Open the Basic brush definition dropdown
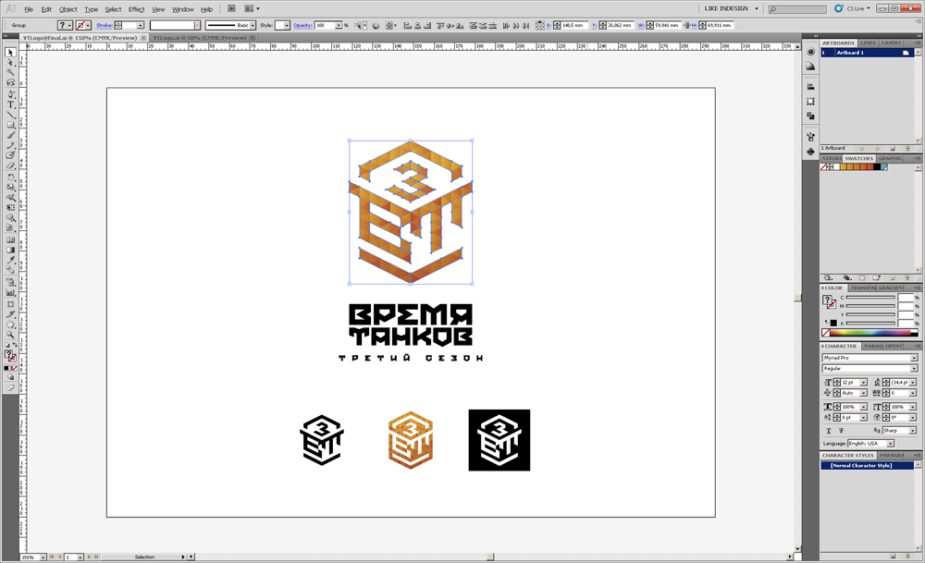This screenshot has width=925, height=563. [253, 25]
